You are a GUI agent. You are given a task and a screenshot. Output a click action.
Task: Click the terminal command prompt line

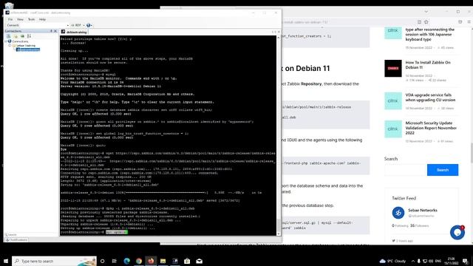[94, 232]
